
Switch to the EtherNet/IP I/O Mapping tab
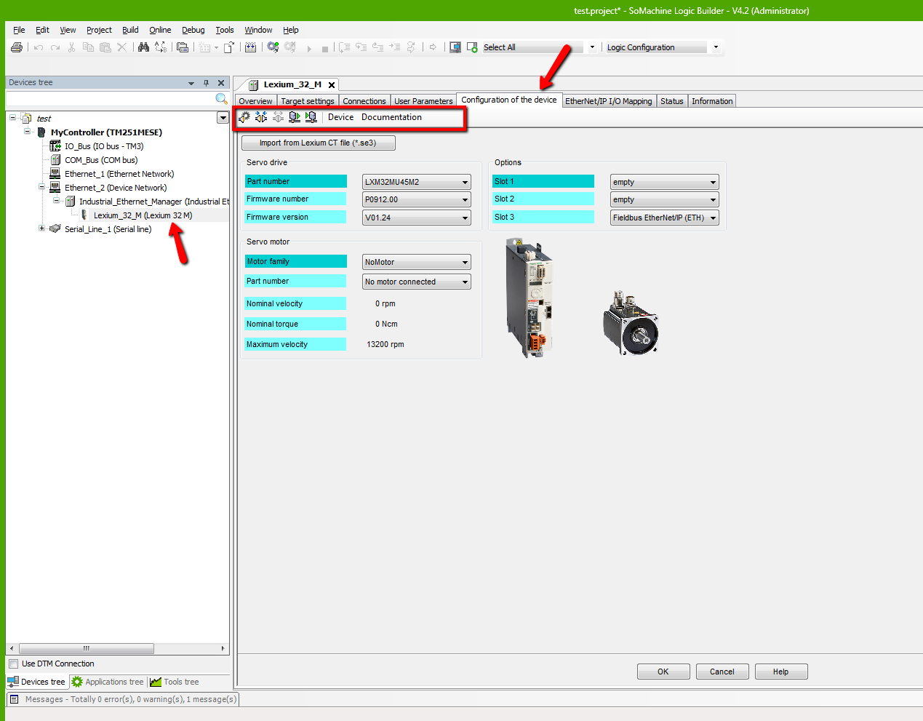coord(609,101)
